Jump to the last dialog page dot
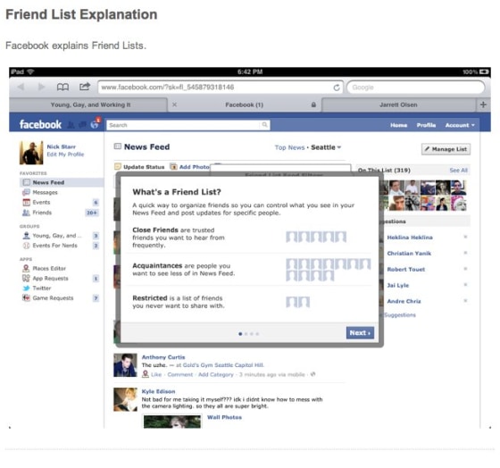 [x=257, y=334]
